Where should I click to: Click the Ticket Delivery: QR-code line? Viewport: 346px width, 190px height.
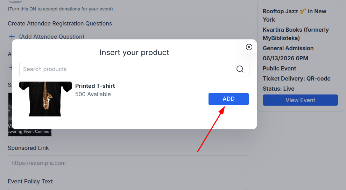(x=296, y=78)
